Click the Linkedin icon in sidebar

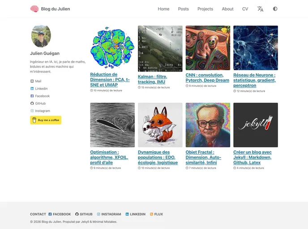point(32,89)
